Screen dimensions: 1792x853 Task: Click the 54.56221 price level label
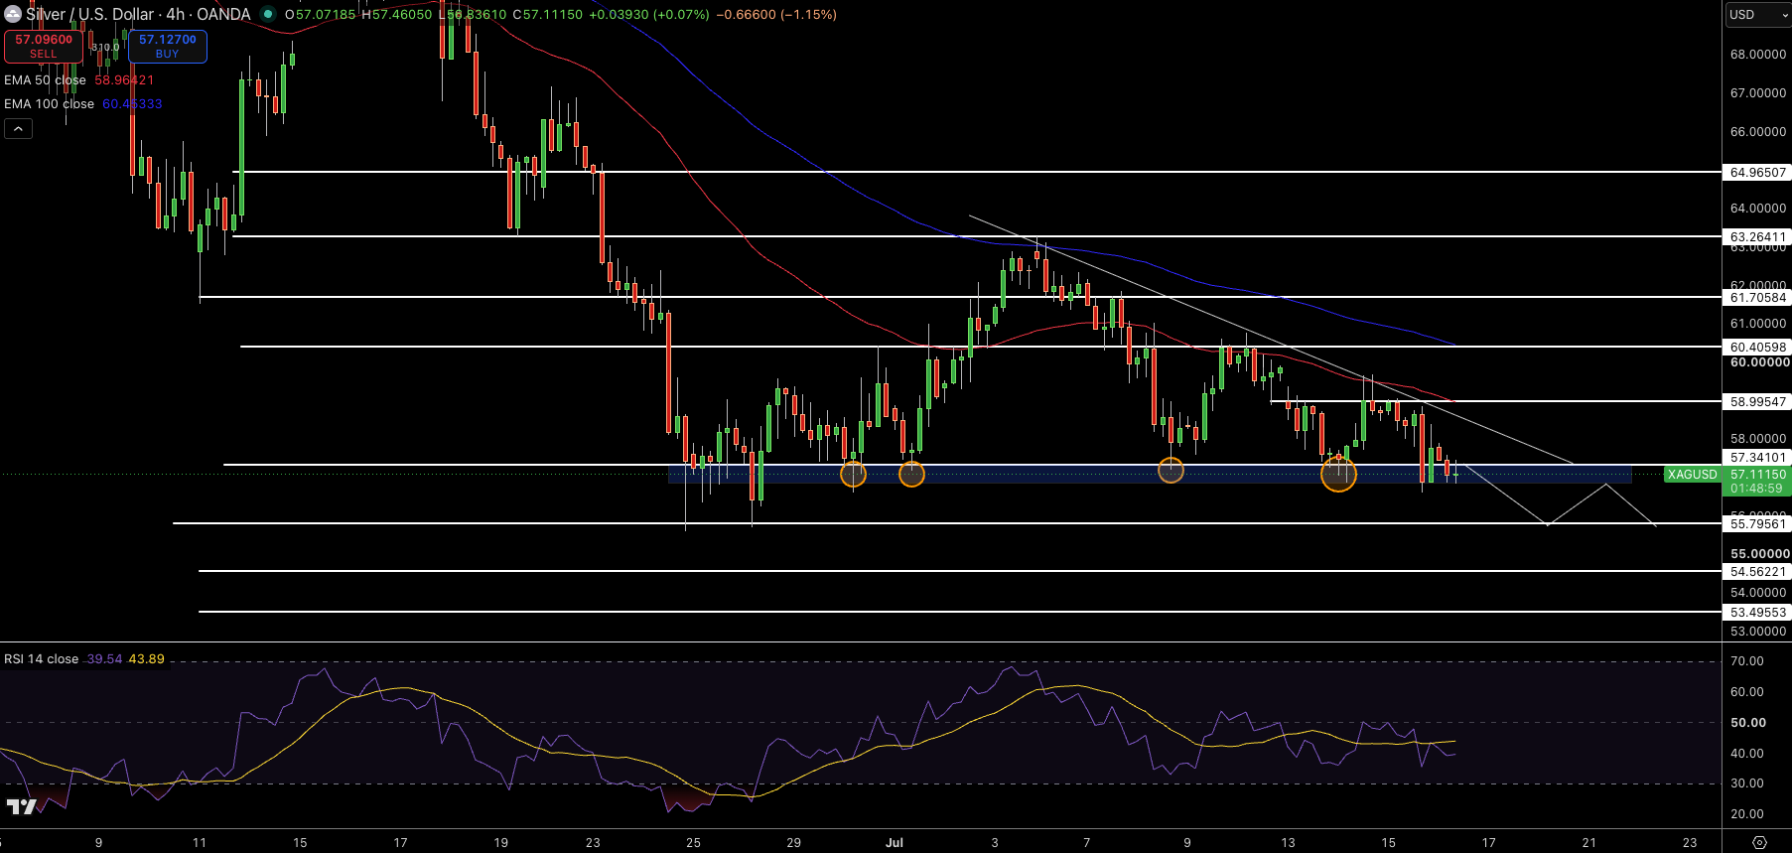point(1757,572)
